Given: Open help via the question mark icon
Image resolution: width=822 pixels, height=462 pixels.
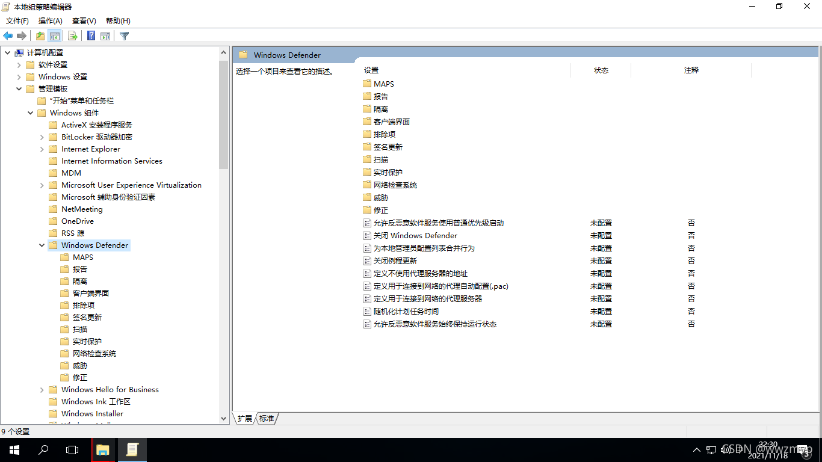Looking at the screenshot, I should [91, 36].
